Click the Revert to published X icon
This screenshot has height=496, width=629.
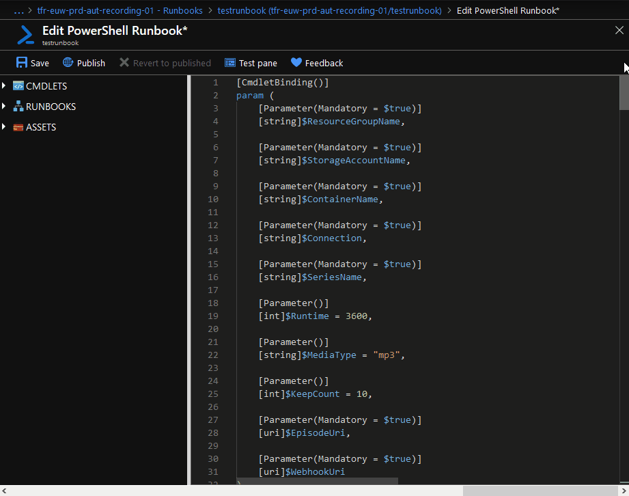coord(124,63)
